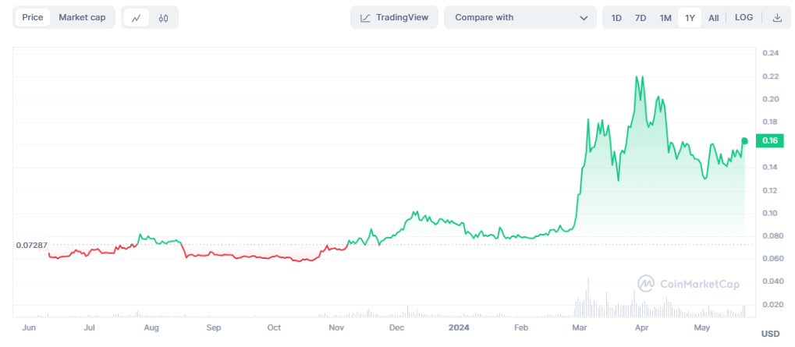
Task: Click the download chart icon
Action: click(x=777, y=17)
